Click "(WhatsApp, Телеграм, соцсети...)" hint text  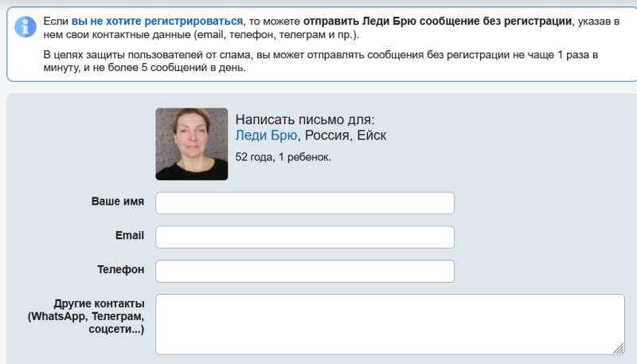pos(86,323)
